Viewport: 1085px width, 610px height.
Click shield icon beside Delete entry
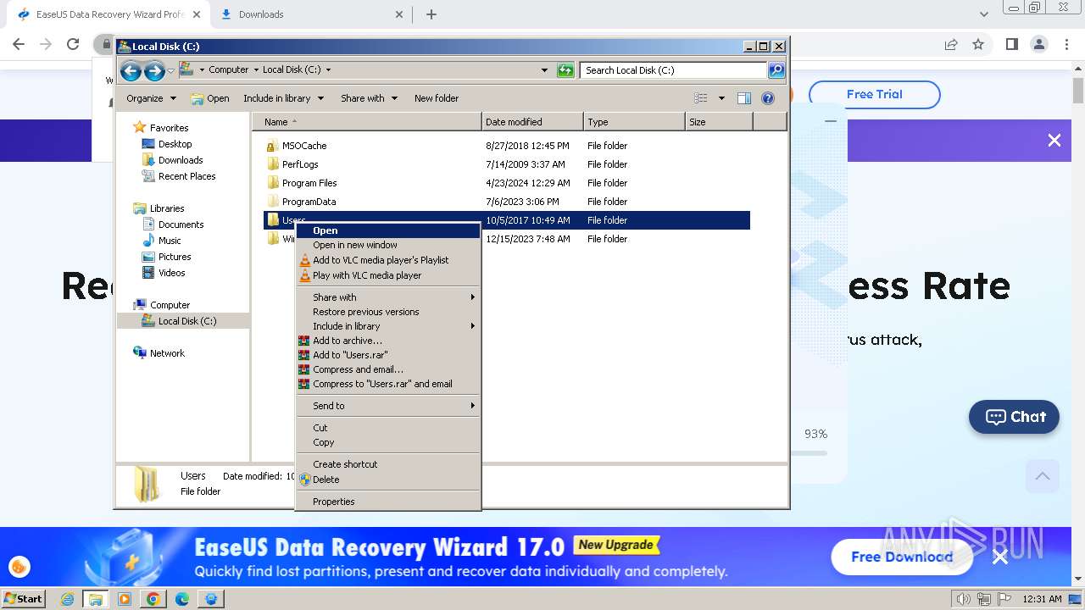[x=305, y=480]
